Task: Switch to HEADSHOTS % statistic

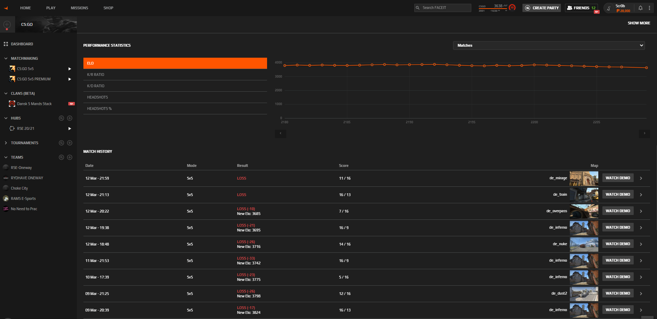Action: (175, 109)
